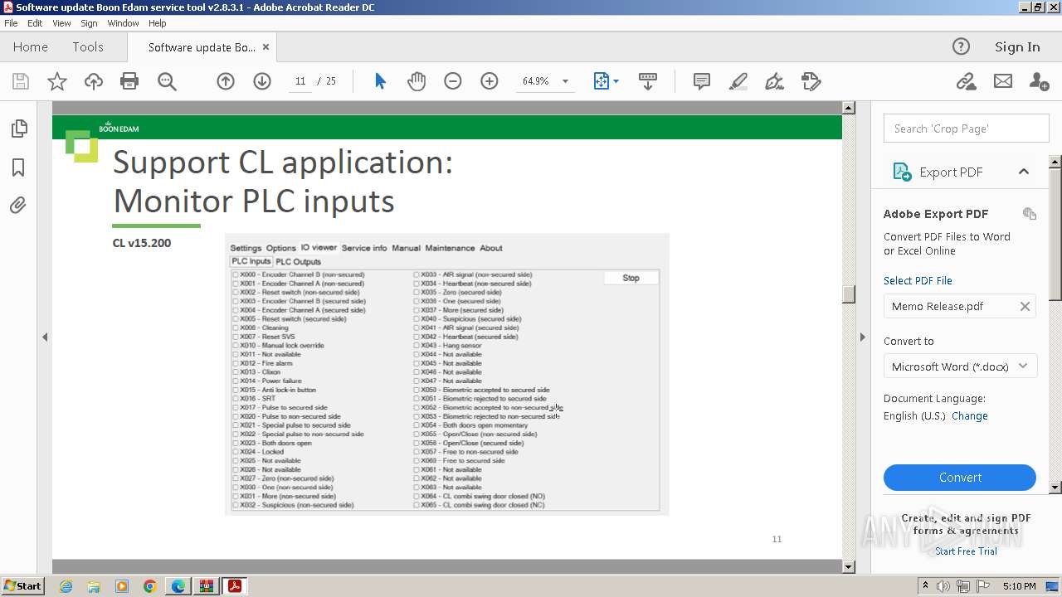This screenshot has width=1062, height=597.
Task: Open Chrome from the taskbar
Action: [149, 586]
